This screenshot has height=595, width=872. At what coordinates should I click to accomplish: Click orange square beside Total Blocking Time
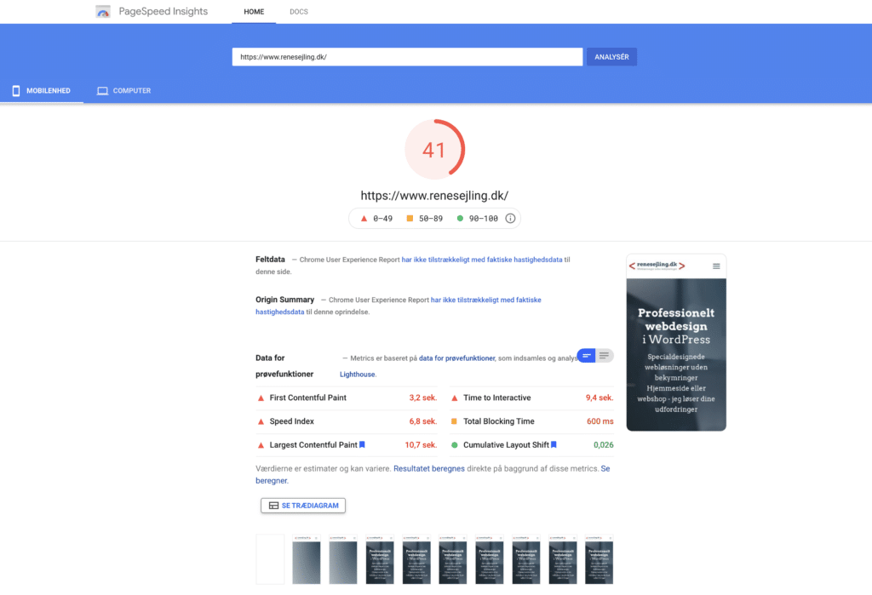coord(455,421)
